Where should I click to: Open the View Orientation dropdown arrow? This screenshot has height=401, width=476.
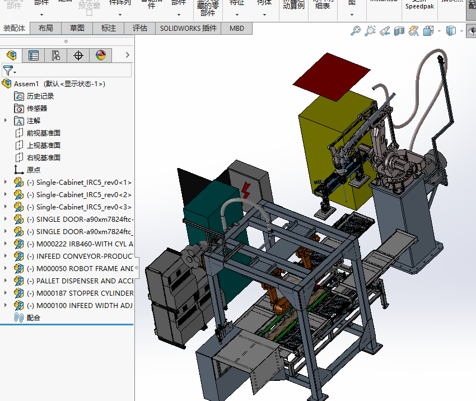click(439, 31)
